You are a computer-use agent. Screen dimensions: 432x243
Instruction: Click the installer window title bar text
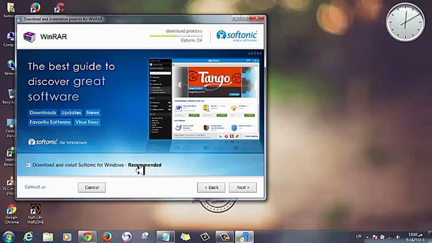tap(63, 19)
